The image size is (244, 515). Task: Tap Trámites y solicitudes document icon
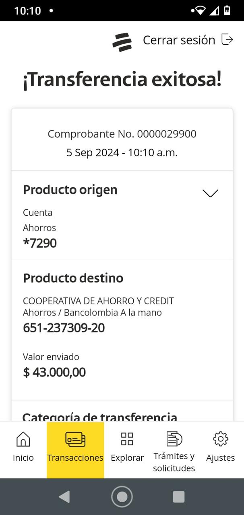click(x=174, y=439)
